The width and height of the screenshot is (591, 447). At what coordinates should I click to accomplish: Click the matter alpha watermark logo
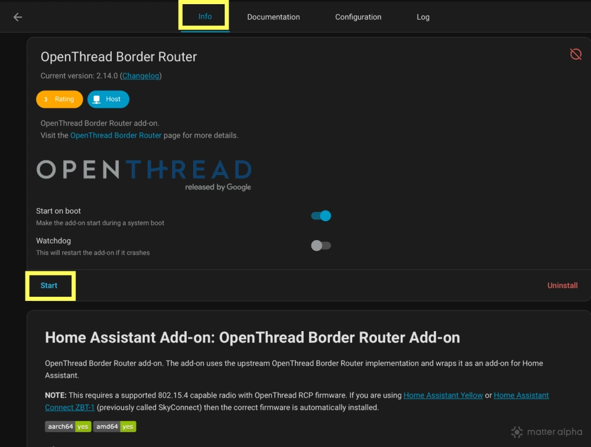click(547, 432)
